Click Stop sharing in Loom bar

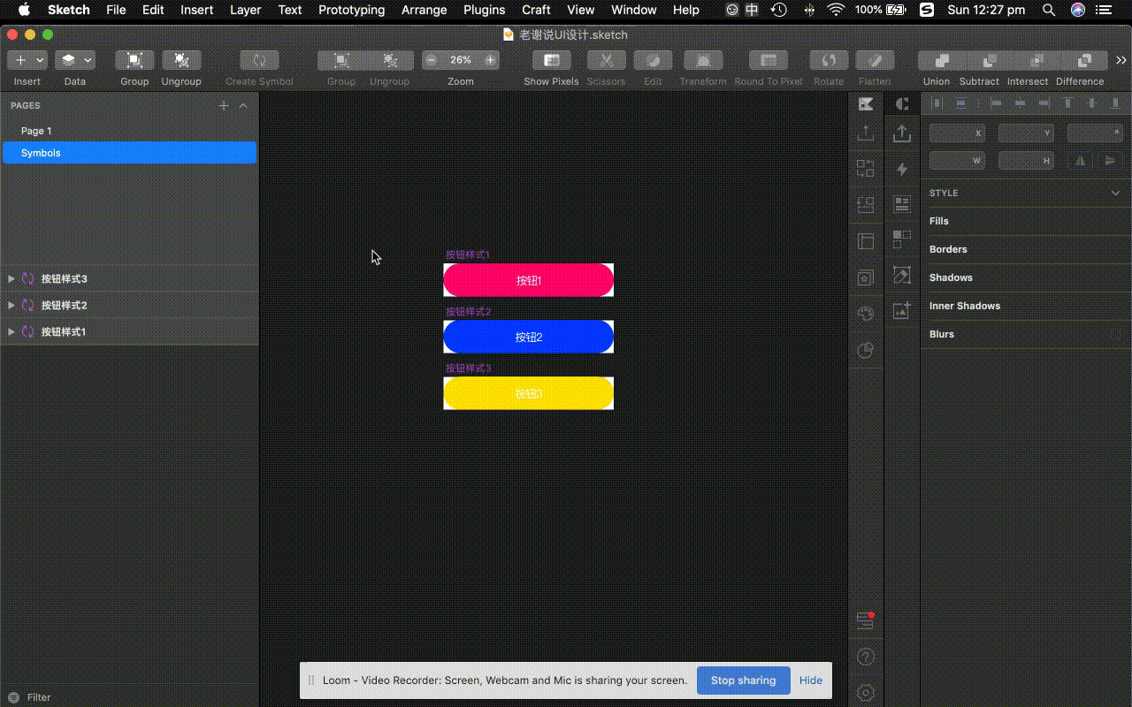743,680
